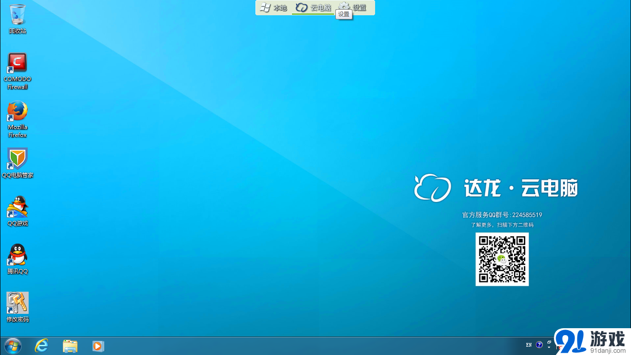Open Internet Explorer from the taskbar
Screen dimensions: 631x355
pos(42,346)
